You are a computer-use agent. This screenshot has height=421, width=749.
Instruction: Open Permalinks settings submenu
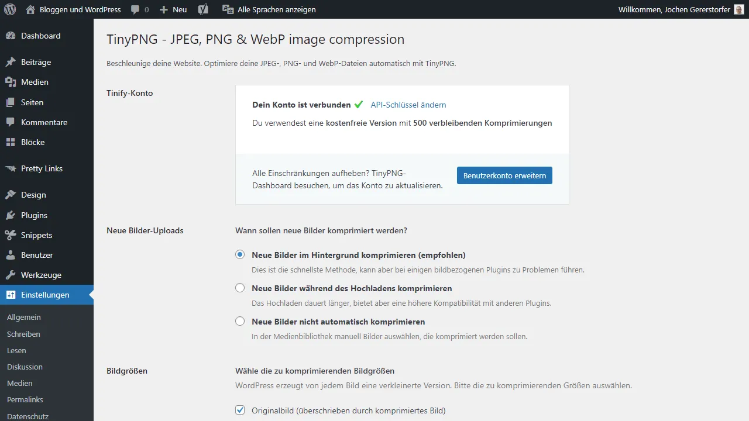[25, 399]
